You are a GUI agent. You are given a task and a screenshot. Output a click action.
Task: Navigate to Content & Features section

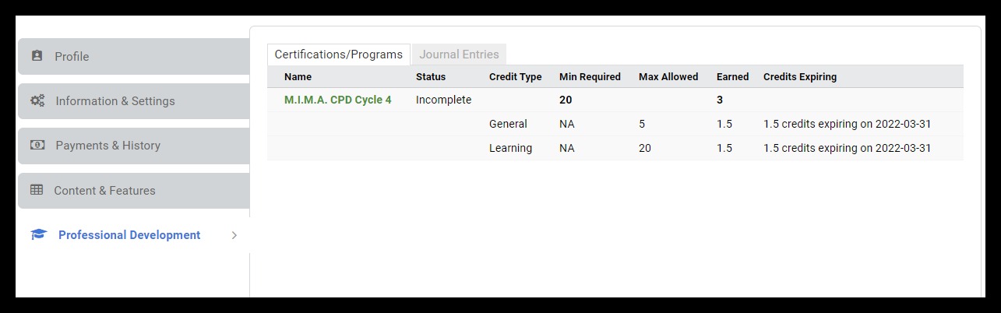[x=104, y=191]
